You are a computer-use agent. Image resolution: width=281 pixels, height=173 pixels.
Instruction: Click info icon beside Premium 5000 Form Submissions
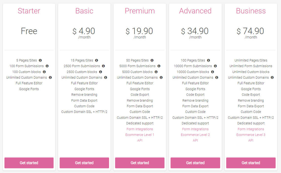[159, 66]
